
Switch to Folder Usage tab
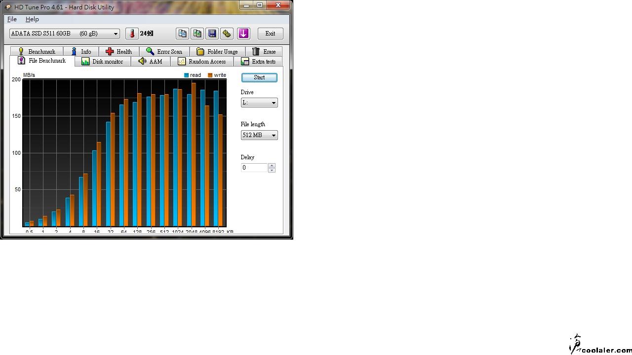click(217, 51)
